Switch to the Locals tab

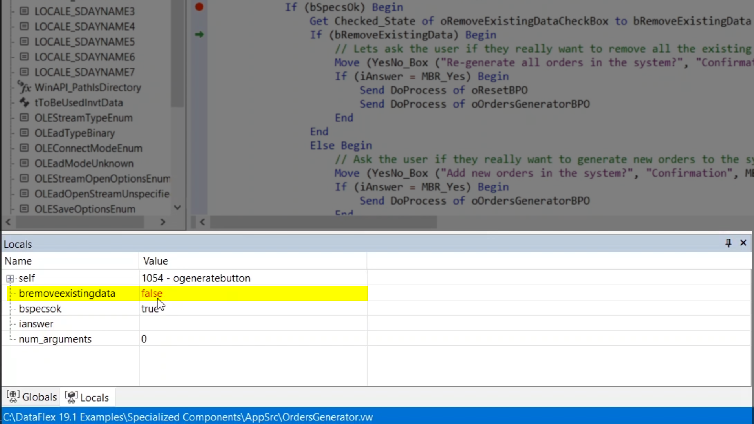[94, 398]
